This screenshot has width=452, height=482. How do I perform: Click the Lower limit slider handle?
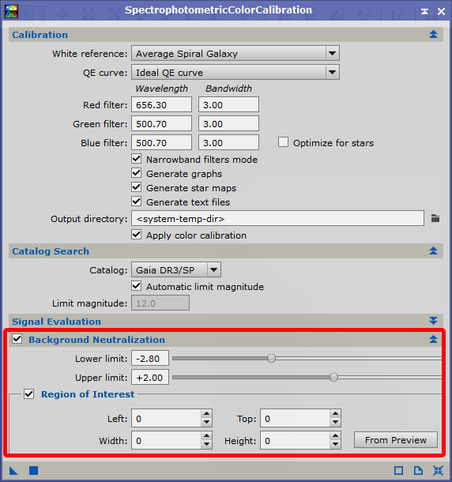pyautogui.click(x=271, y=358)
